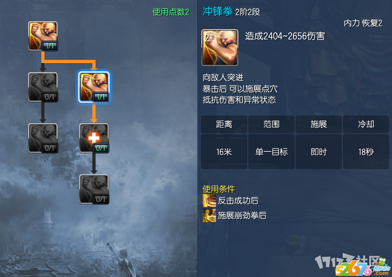Select the bottom grey skill node
392x277 pixels.
coord(94,189)
